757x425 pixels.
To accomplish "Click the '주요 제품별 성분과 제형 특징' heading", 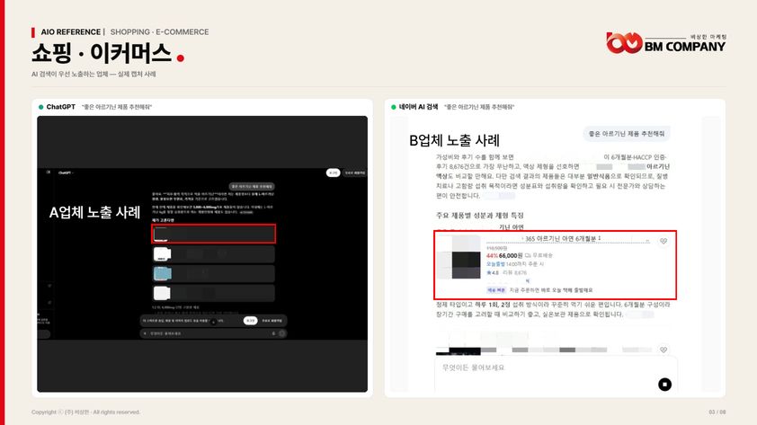I will tap(479, 215).
